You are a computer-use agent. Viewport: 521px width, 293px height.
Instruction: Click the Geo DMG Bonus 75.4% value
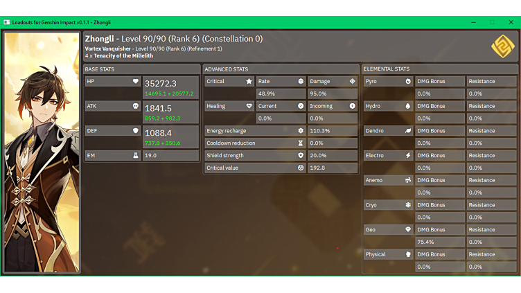[424, 242]
